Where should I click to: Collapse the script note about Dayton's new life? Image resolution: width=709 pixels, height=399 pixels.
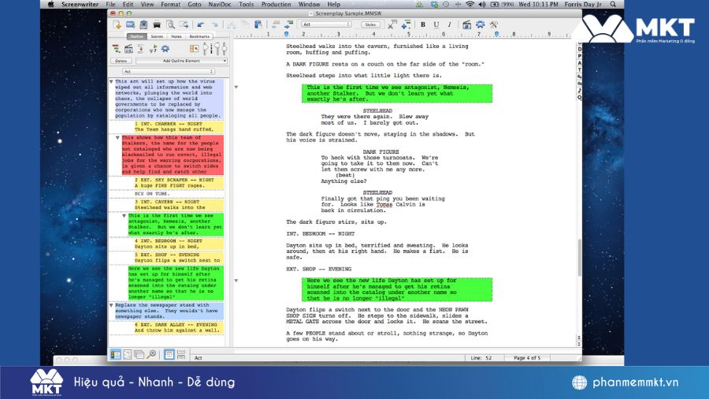236,281
